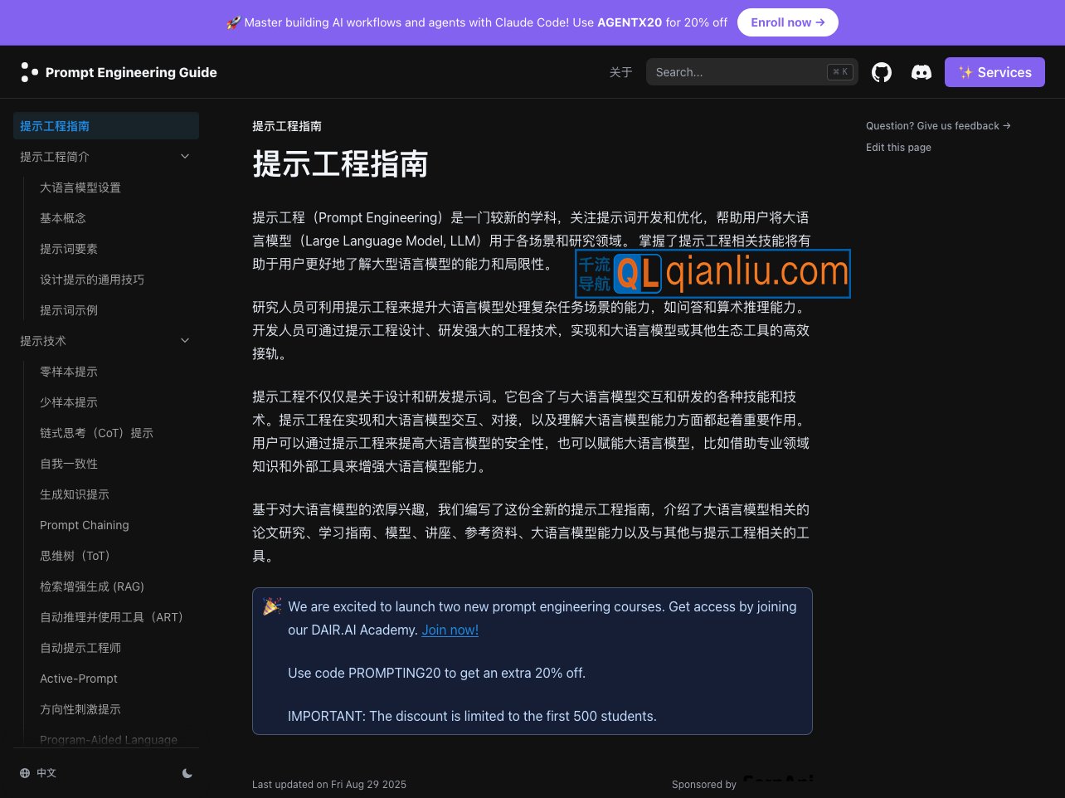This screenshot has width=1065, height=798.
Task: Click the party popper icon in the announcement box
Action: 272,606
